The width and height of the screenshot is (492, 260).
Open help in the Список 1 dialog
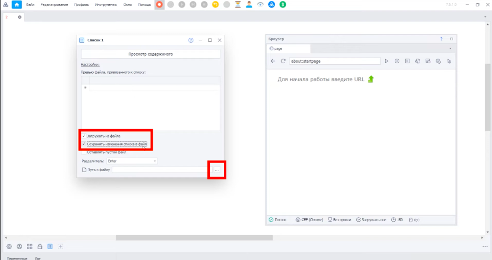pyautogui.click(x=191, y=40)
